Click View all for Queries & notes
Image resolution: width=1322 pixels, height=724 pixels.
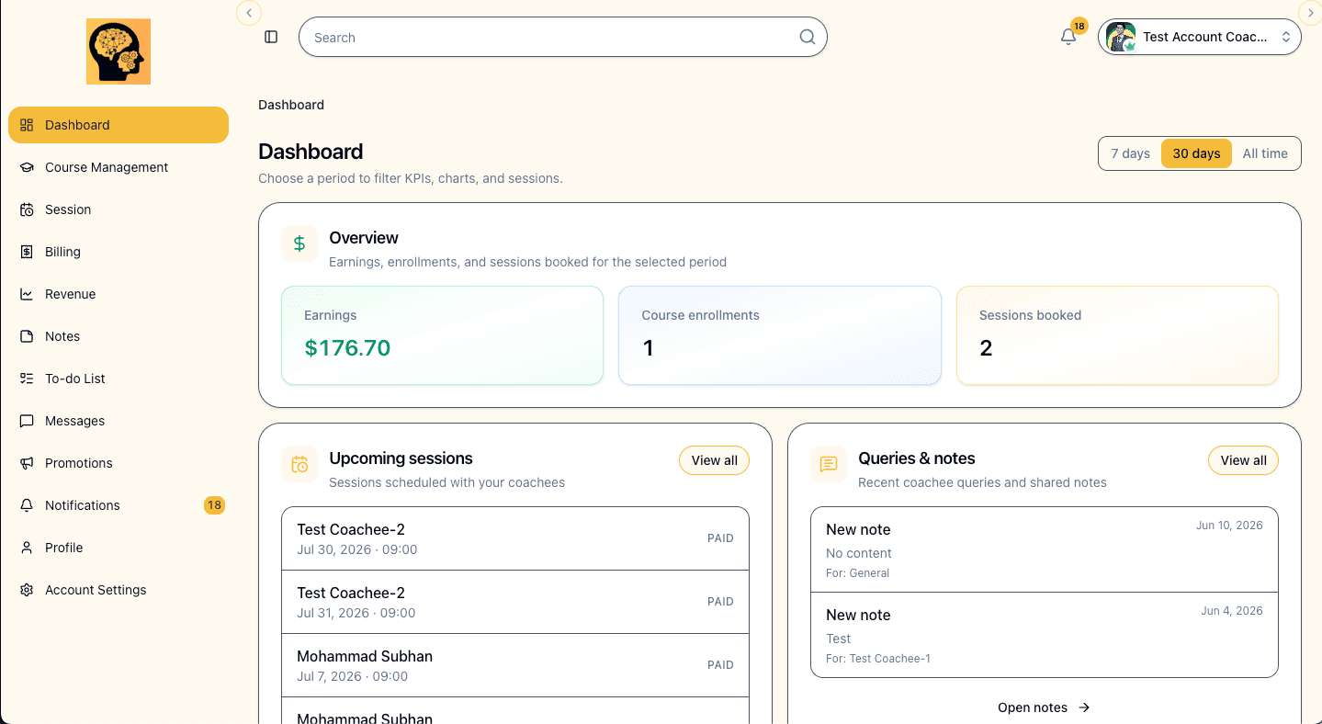coord(1243,460)
